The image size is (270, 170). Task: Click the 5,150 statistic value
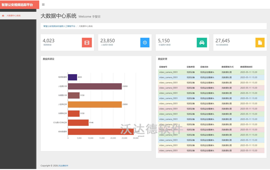click(x=164, y=41)
